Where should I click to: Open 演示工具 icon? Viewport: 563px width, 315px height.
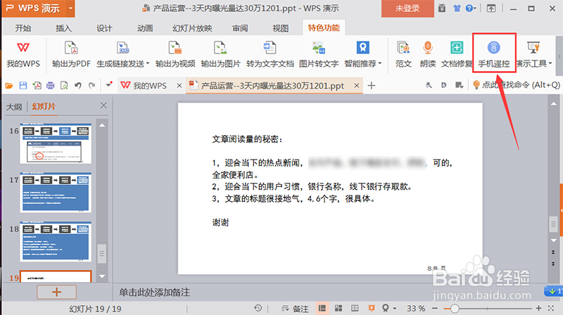point(533,48)
